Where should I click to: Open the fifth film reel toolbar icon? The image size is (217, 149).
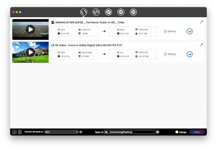point(133,12)
